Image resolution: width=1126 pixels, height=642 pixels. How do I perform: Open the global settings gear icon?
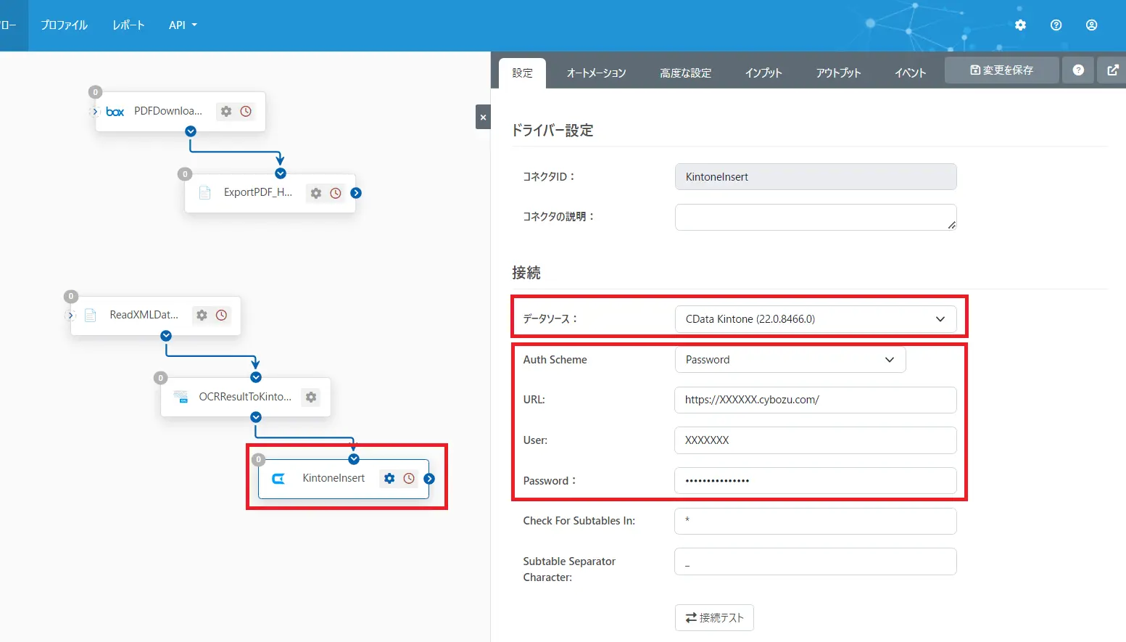tap(1020, 25)
